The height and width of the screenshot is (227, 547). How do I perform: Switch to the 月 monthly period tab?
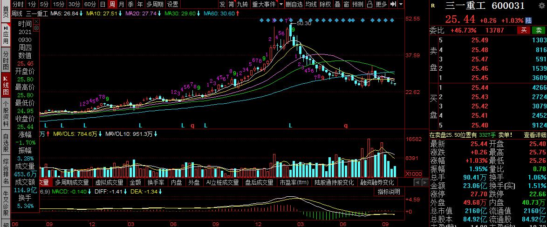(121, 4)
